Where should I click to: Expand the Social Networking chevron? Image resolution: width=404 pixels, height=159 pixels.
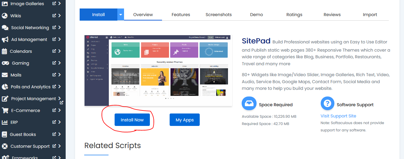click(60, 27)
